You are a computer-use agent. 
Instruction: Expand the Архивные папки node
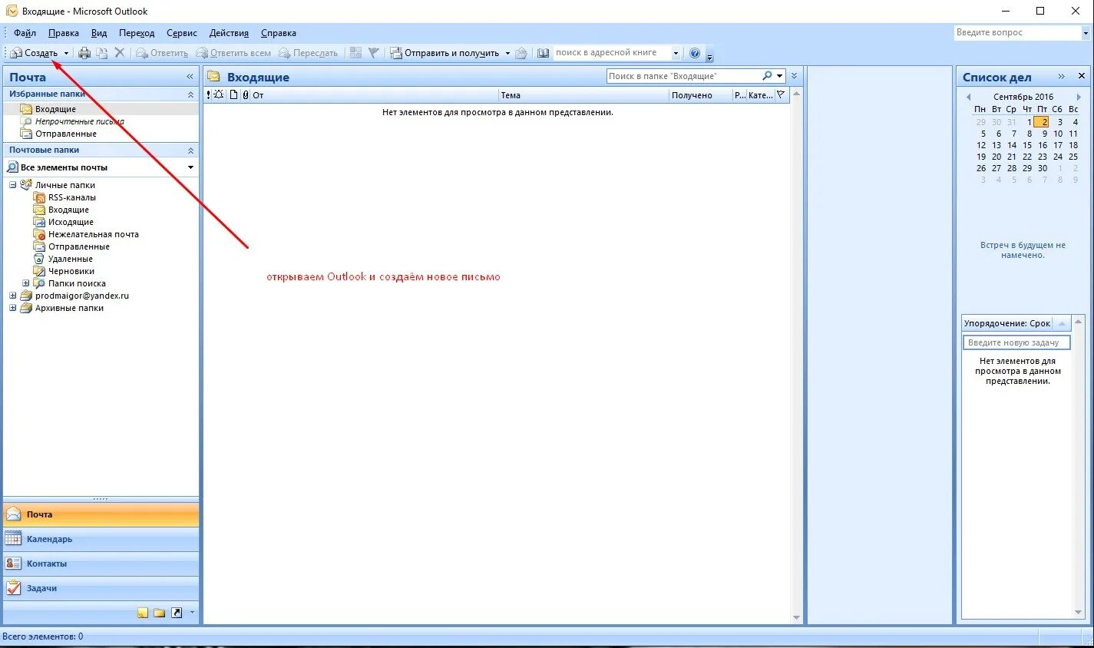pyautogui.click(x=12, y=308)
